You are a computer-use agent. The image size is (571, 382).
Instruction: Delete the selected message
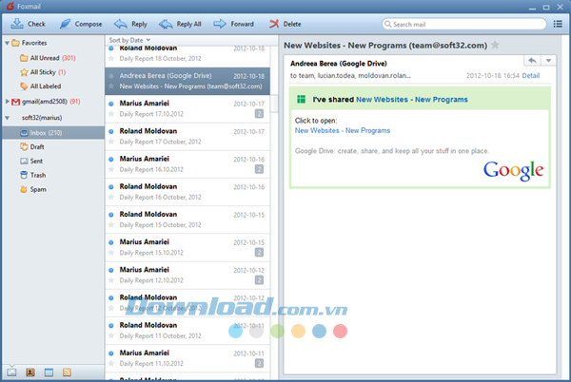pyautogui.click(x=285, y=24)
